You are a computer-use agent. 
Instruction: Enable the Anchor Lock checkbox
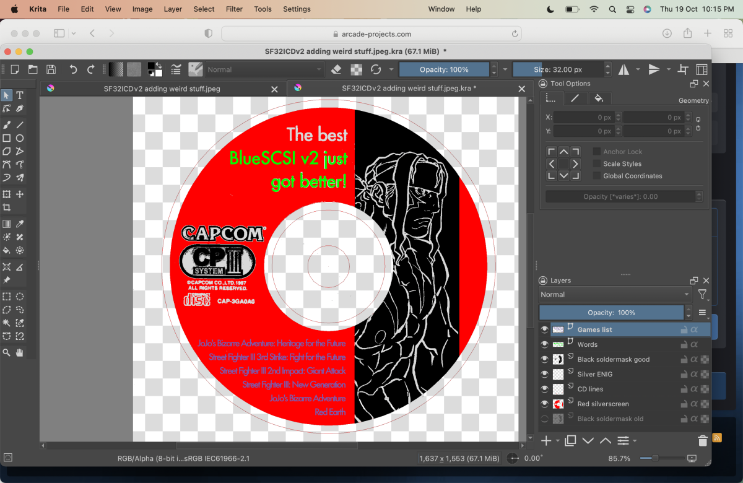(x=597, y=152)
